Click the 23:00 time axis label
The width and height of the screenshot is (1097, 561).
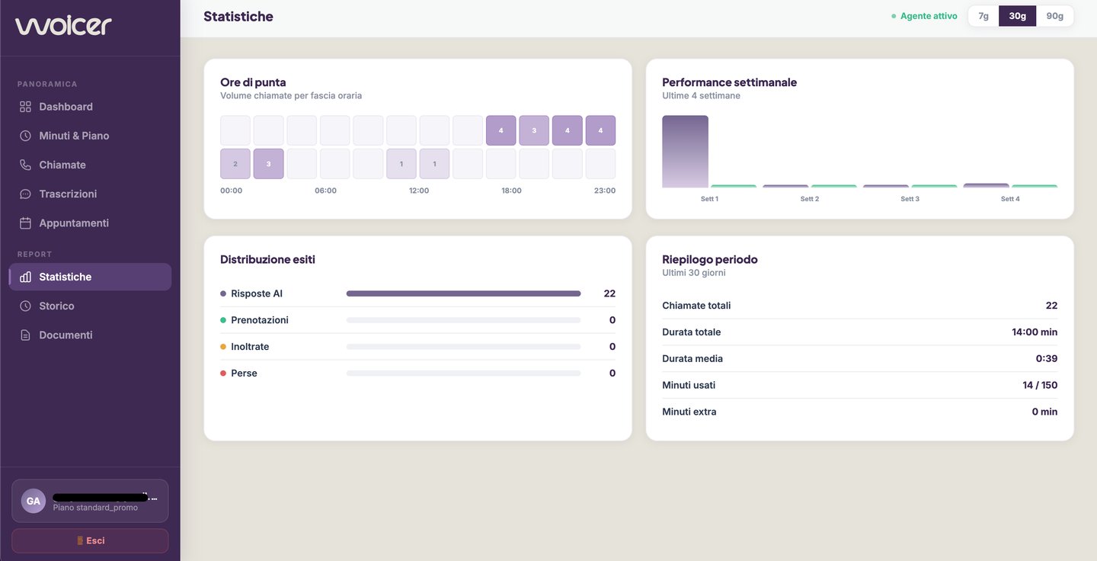pyautogui.click(x=605, y=191)
